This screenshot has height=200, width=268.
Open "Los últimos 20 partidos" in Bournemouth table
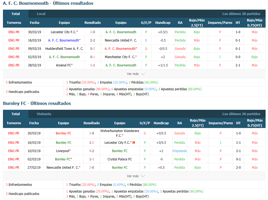pyautogui.click(x=241, y=14)
